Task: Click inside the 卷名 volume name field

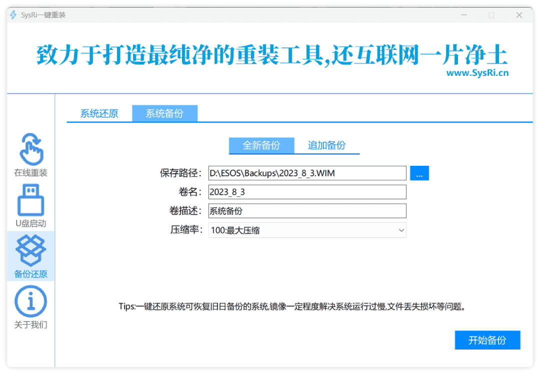Action: [307, 192]
